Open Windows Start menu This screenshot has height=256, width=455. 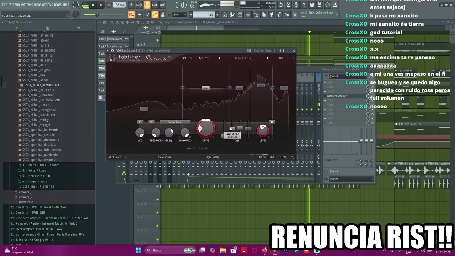click(138, 250)
